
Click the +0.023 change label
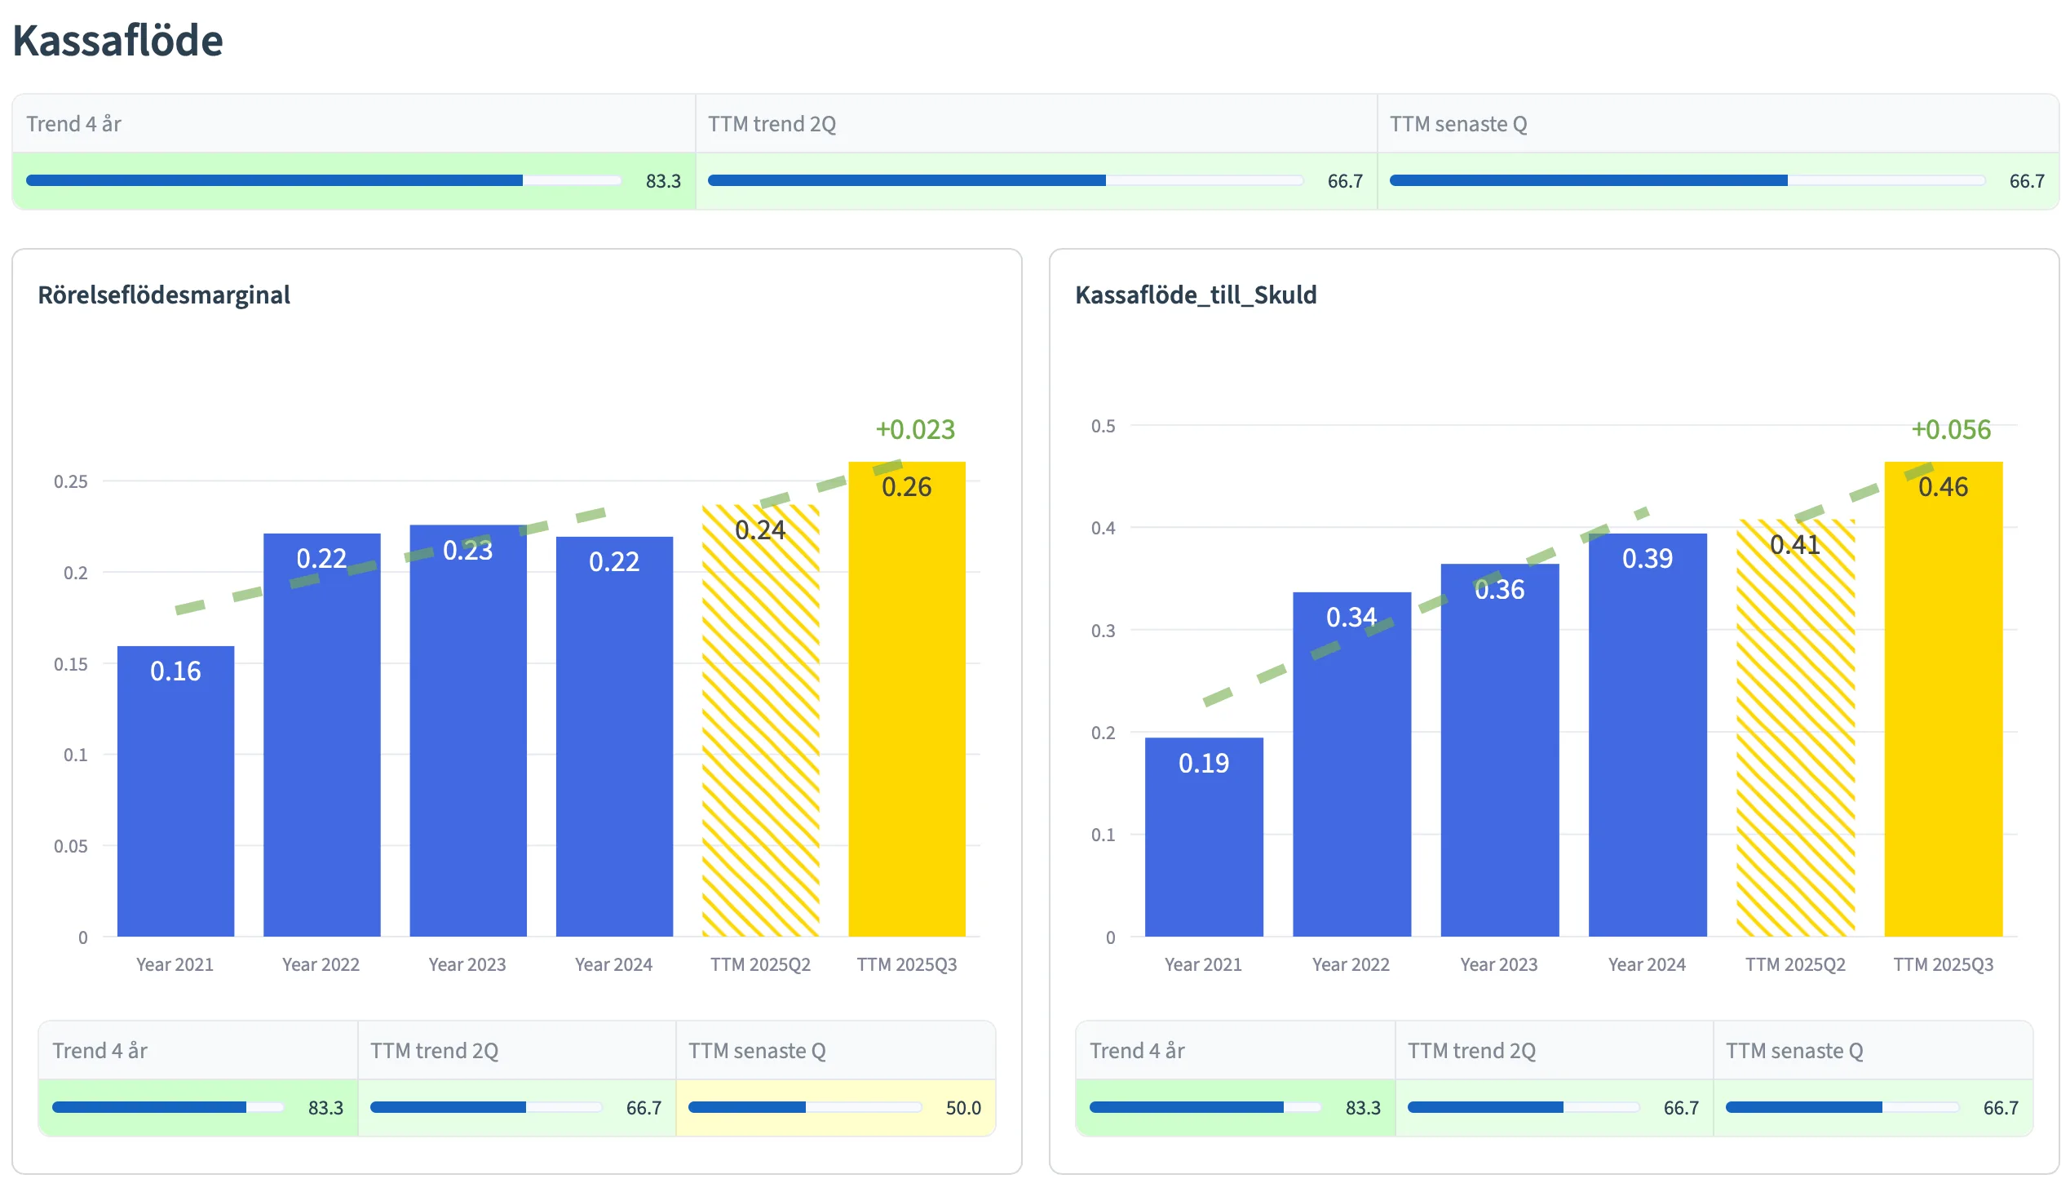tap(915, 429)
